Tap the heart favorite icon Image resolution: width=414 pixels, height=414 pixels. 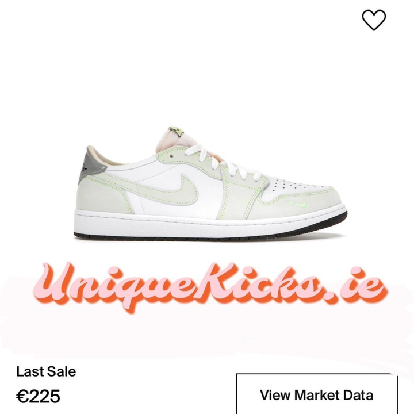(x=374, y=20)
